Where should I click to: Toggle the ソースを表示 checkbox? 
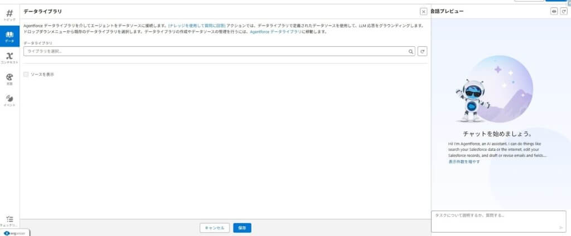(26, 74)
